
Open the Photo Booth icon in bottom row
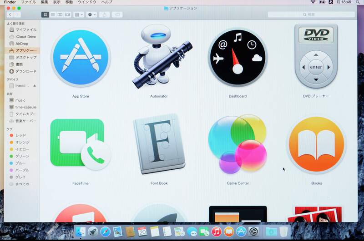[x=315, y=214]
